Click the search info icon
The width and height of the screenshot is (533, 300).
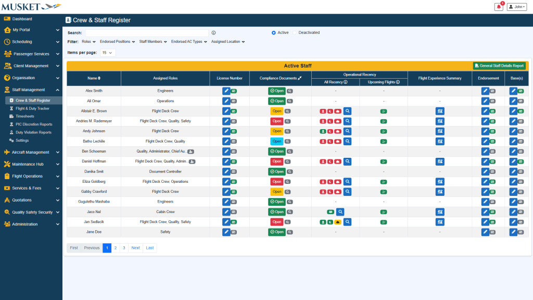(213, 33)
